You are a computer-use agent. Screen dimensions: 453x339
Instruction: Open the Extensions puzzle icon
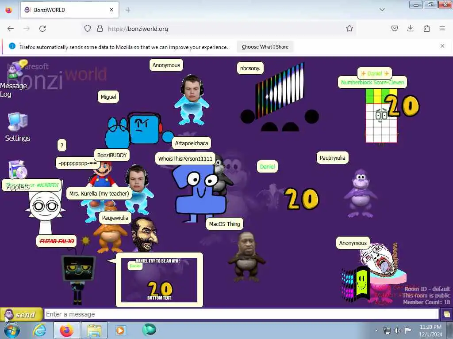tap(426, 29)
